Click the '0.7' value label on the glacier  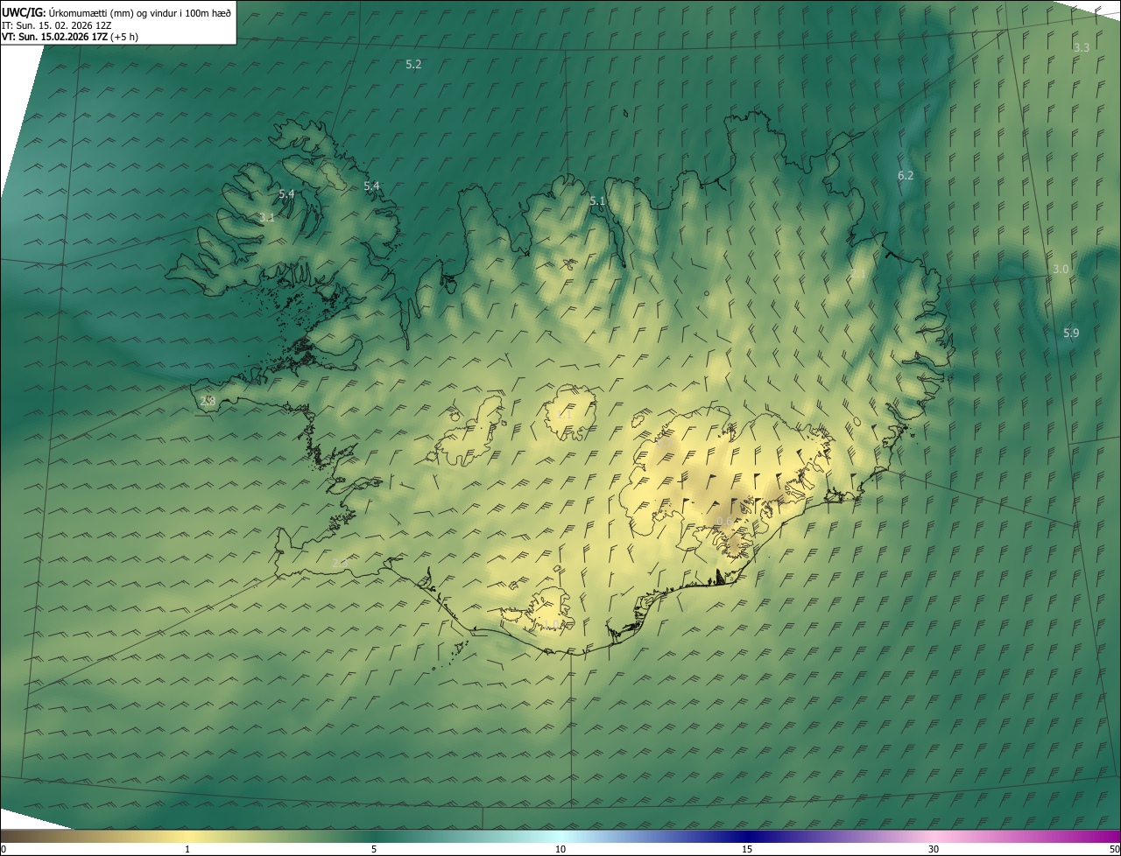[x=665, y=443]
